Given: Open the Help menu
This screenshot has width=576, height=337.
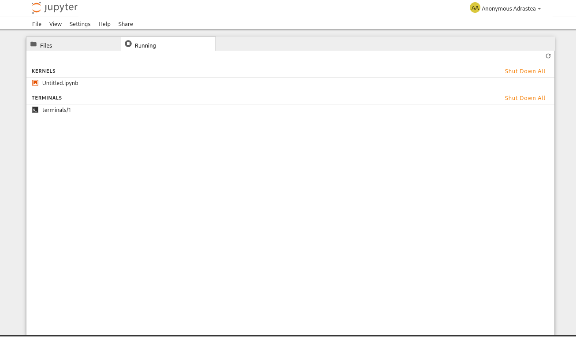Looking at the screenshot, I should [104, 24].
